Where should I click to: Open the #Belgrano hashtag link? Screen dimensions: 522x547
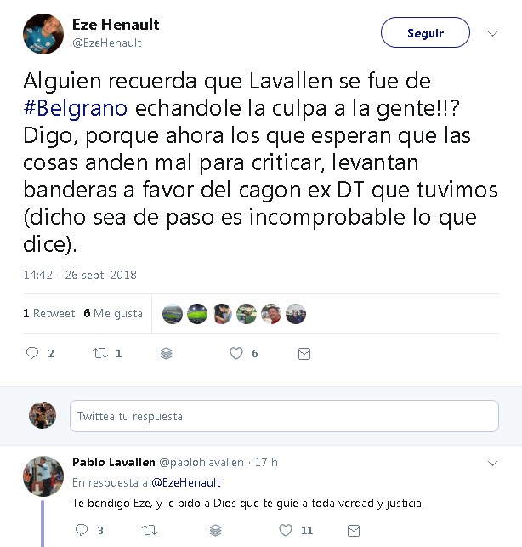(76, 108)
